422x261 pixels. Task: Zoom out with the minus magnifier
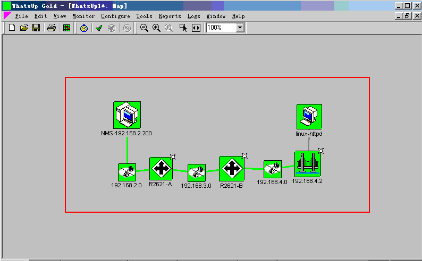pos(144,28)
